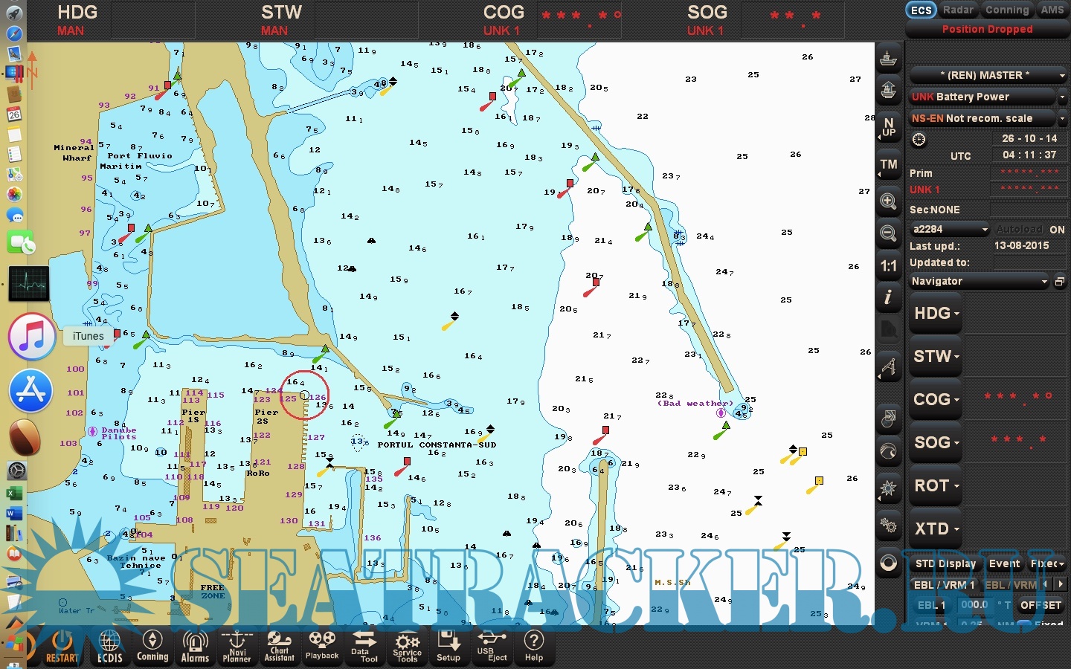Open the a2284 chart dropdown
This screenshot has height=669, width=1071.
[950, 230]
